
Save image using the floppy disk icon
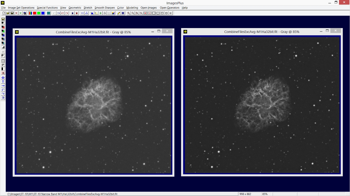tap(12, 13)
